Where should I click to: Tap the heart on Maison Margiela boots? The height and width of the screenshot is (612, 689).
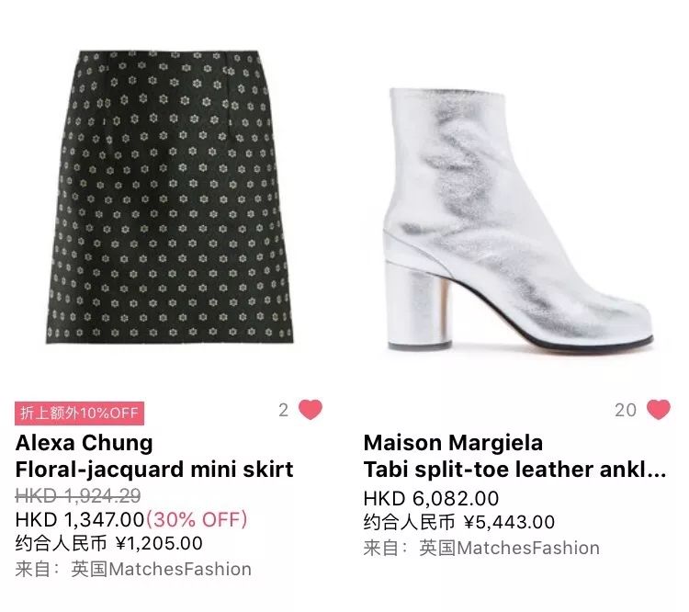click(x=658, y=410)
